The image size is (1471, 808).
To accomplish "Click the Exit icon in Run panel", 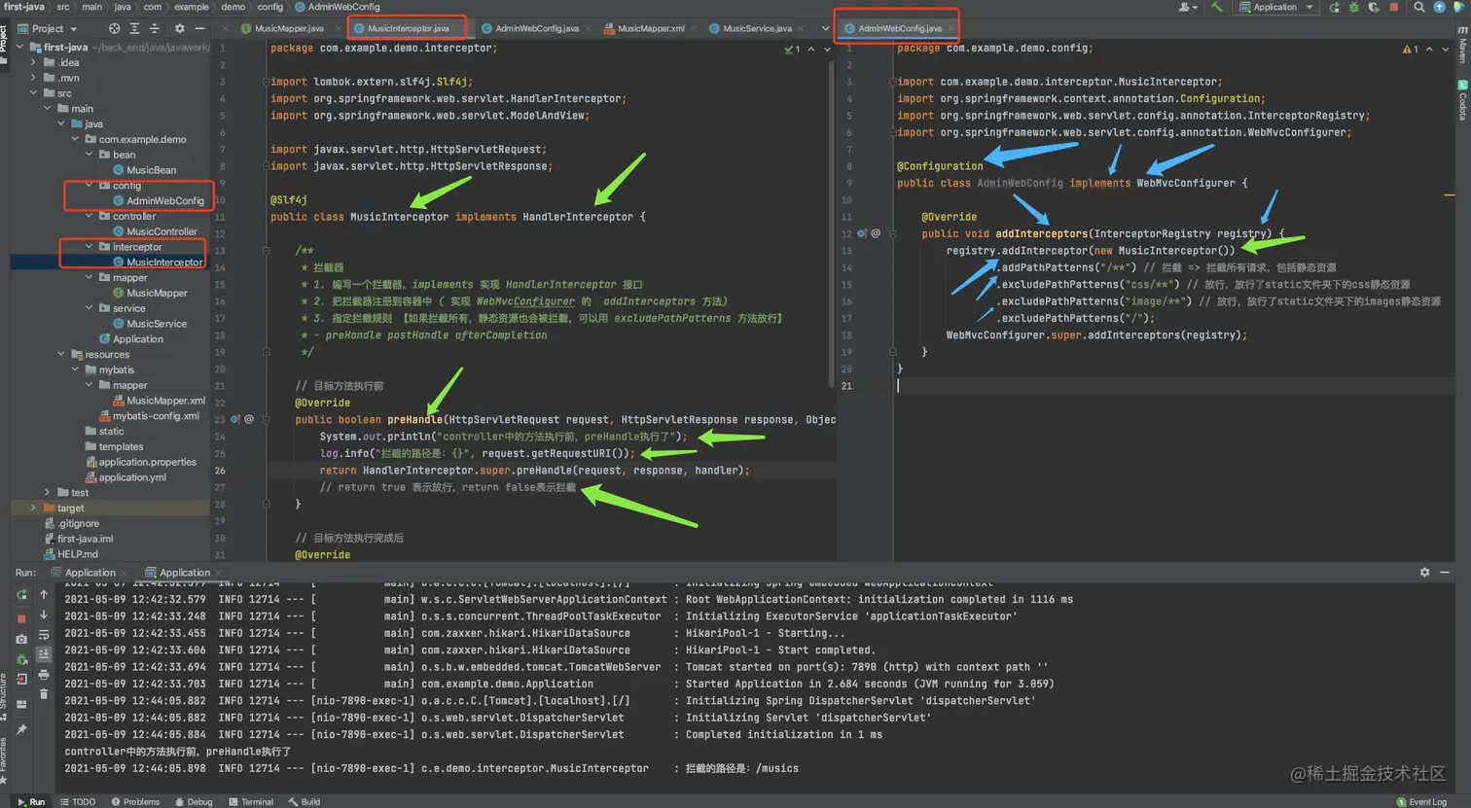I will 21,680.
